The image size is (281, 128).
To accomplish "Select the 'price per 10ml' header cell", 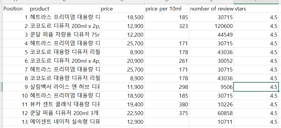I will pos(167,9).
